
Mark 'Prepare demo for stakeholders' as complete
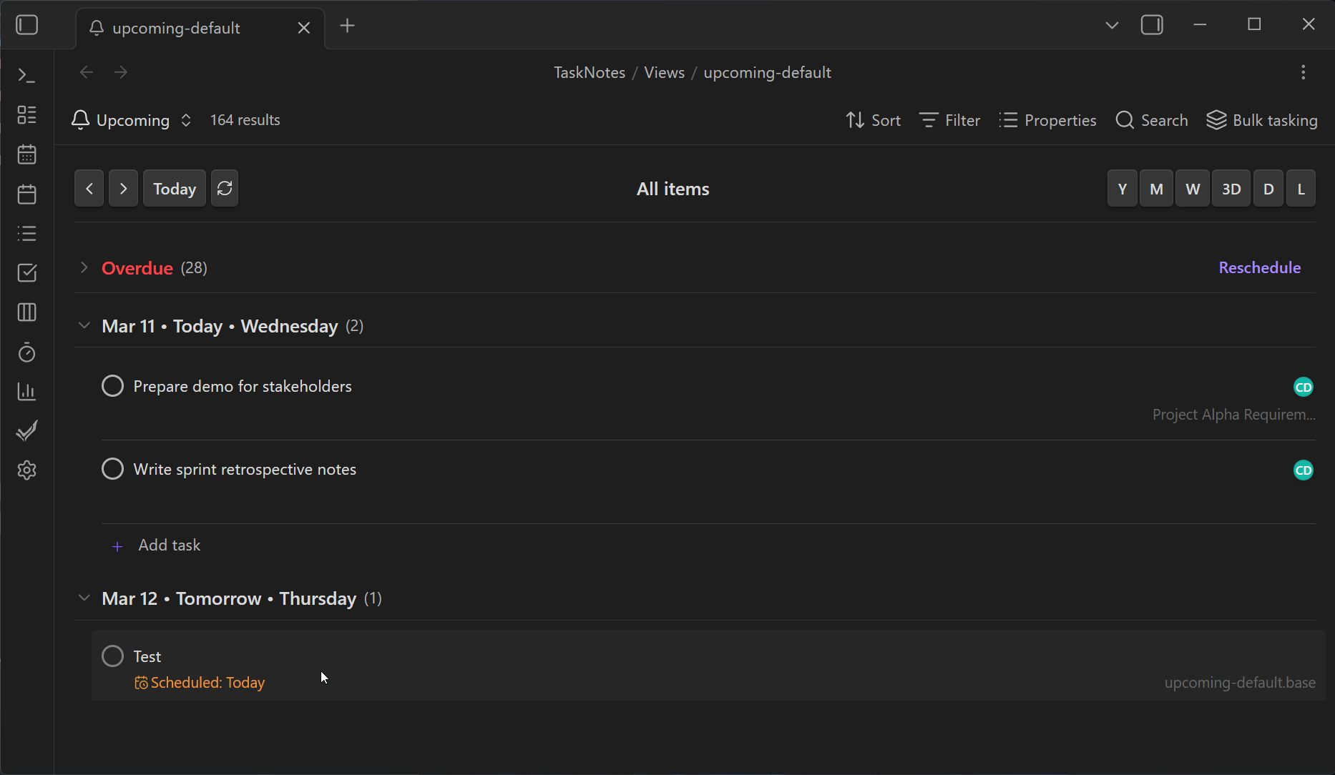tap(112, 386)
